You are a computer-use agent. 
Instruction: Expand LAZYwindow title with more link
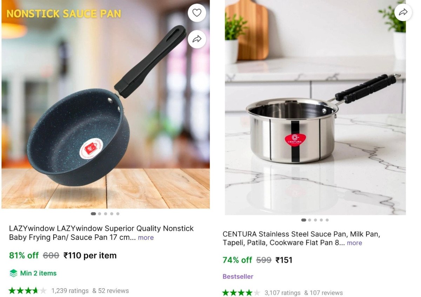146,237
